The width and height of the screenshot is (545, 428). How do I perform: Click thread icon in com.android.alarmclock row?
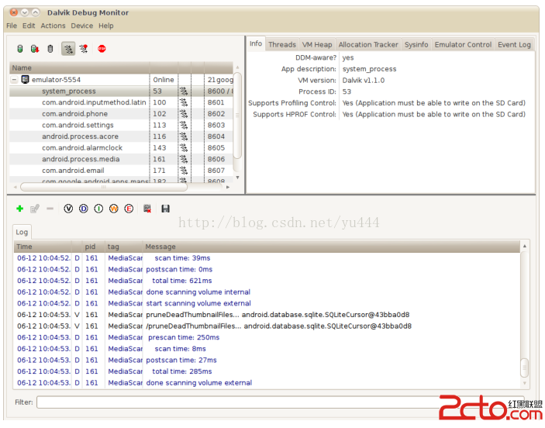[x=184, y=148]
